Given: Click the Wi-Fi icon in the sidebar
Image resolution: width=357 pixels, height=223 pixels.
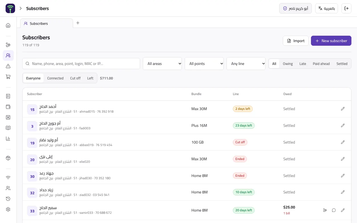Looking at the screenshot, I should click(8, 178).
